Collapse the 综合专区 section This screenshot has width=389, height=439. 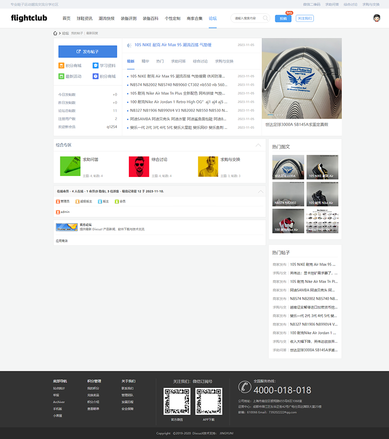pos(258,145)
